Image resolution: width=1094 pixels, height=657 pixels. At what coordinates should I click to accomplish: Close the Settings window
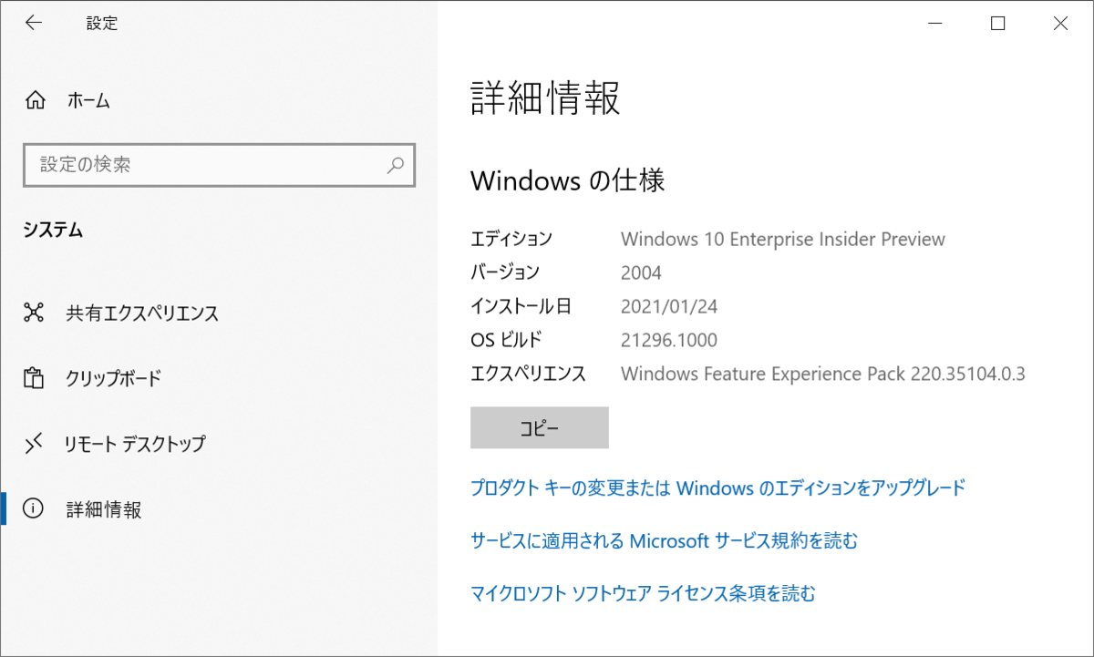[x=1061, y=24]
